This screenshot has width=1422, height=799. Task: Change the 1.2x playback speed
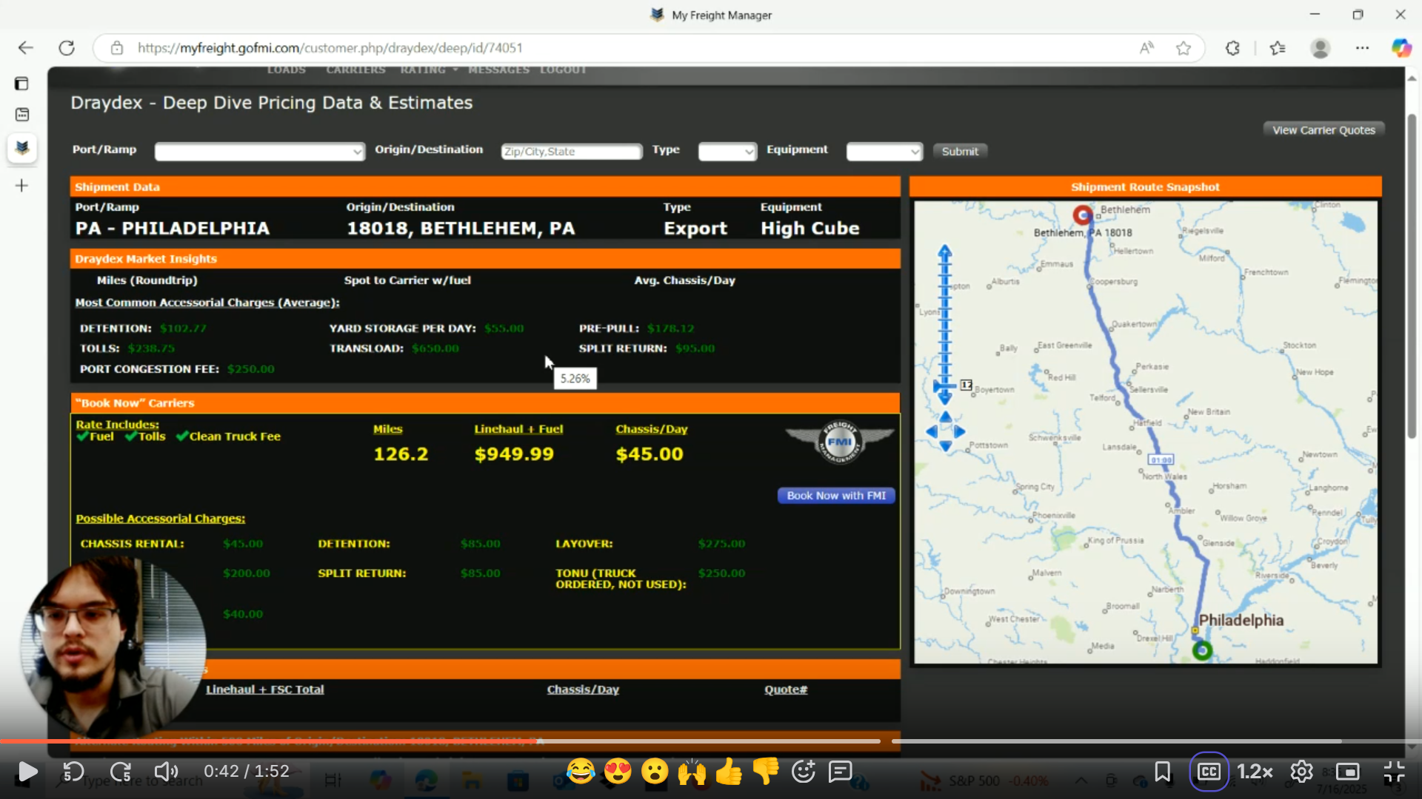pyautogui.click(x=1255, y=772)
